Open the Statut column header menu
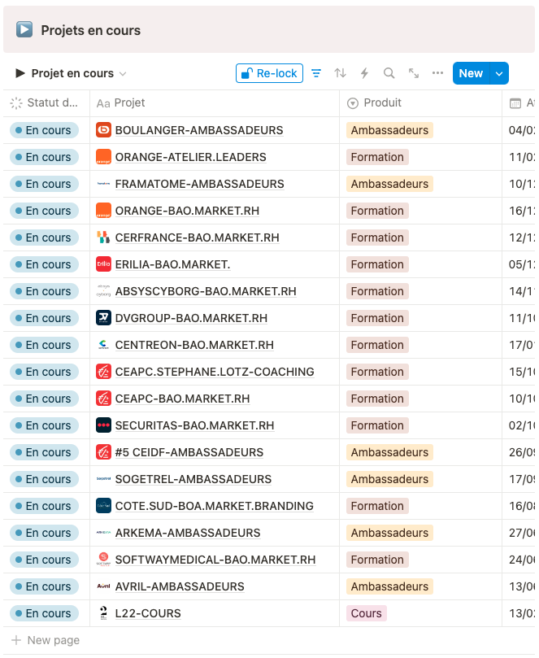 46,103
